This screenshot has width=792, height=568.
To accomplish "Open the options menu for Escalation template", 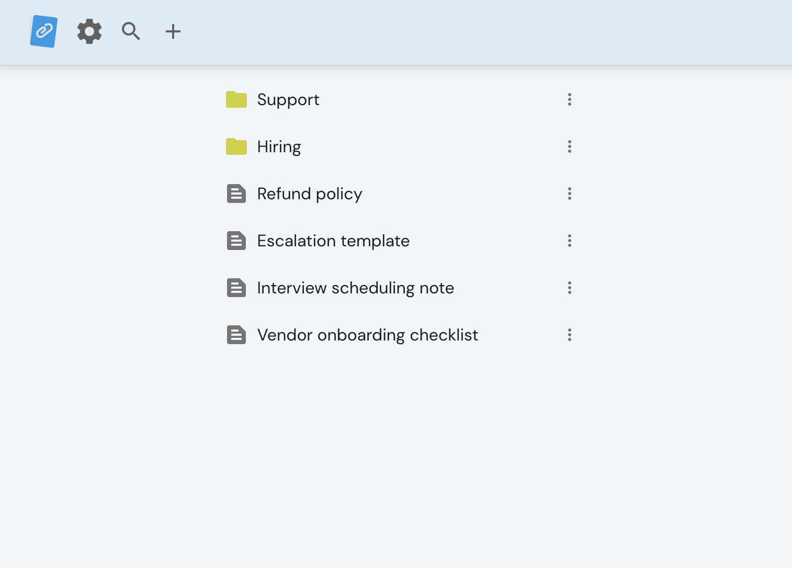I will tap(570, 241).
